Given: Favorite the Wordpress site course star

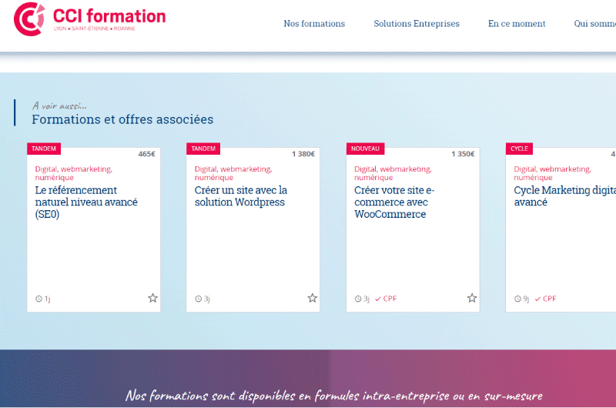Looking at the screenshot, I should pos(313,298).
